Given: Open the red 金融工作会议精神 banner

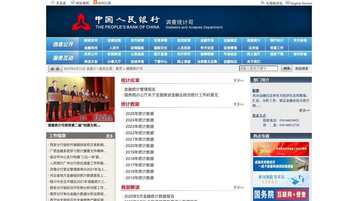Looking at the screenshot, I should [x=281, y=149].
